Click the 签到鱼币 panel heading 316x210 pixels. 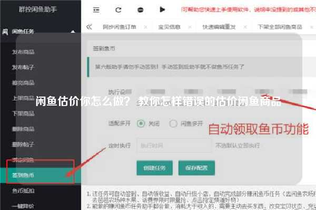[x=104, y=48]
